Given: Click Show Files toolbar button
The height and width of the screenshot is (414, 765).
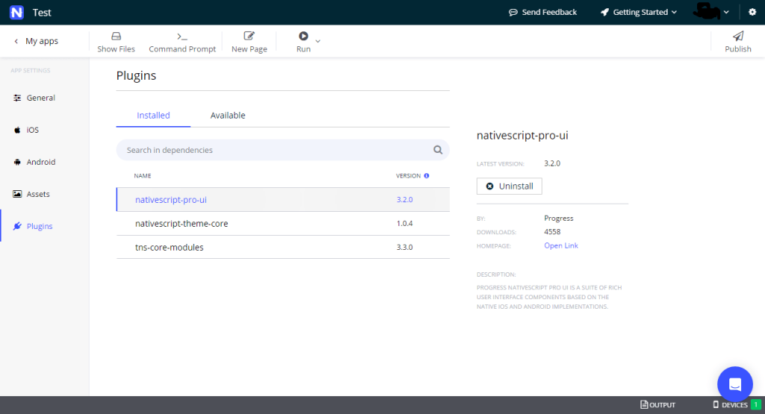Looking at the screenshot, I should [x=116, y=42].
